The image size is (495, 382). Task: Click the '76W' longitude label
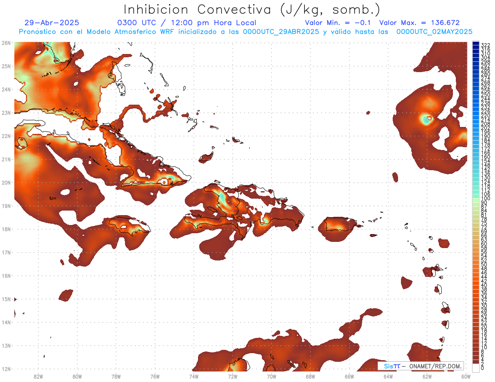point(155,376)
